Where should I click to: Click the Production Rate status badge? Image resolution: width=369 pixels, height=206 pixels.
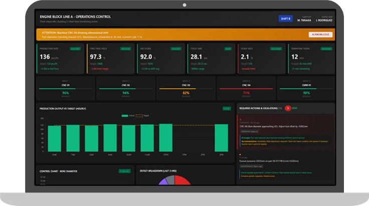[x=75, y=49]
